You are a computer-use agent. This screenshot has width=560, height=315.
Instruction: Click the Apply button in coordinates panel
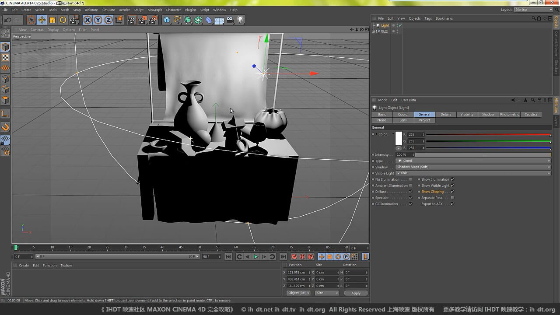click(x=356, y=293)
